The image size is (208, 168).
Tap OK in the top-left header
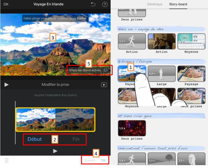pos(6,4)
